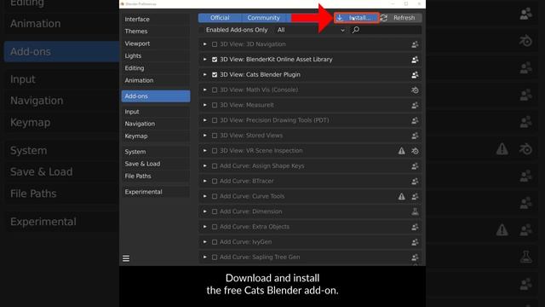Click the Refresh add-ons button
Image resolution: width=545 pixels, height=307 pixels.
[401, 18]
